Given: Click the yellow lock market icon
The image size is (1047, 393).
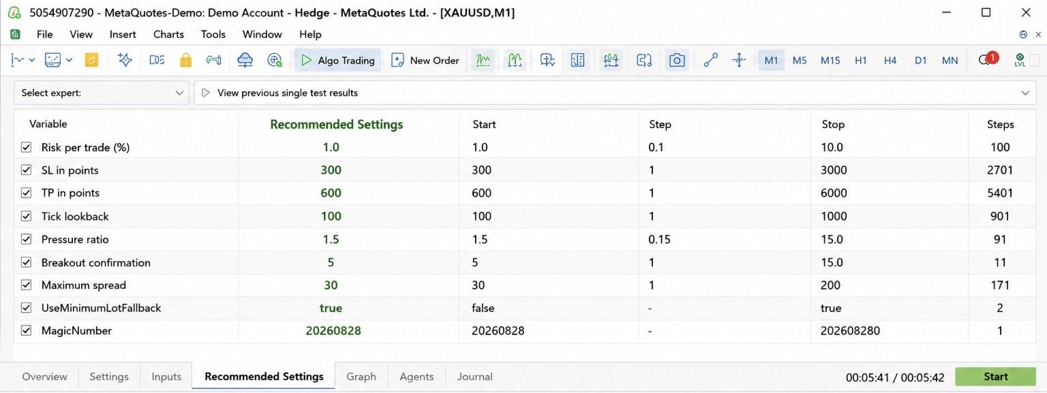Looking at the screenshot, I should pos(185,60).
